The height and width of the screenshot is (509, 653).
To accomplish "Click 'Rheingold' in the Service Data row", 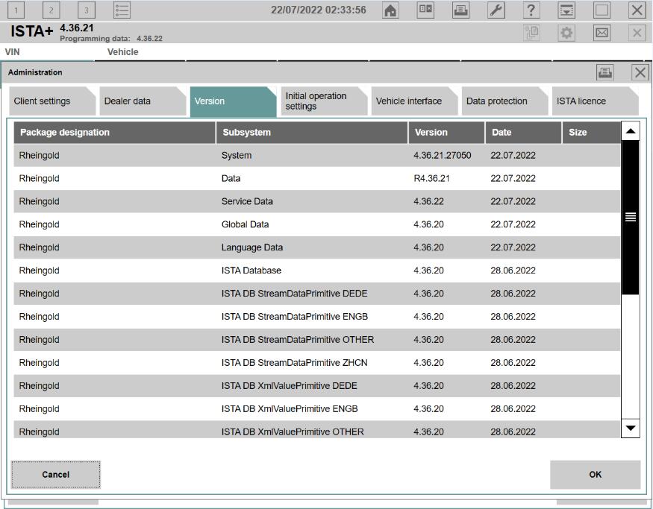I will click(x=39, y=201).
